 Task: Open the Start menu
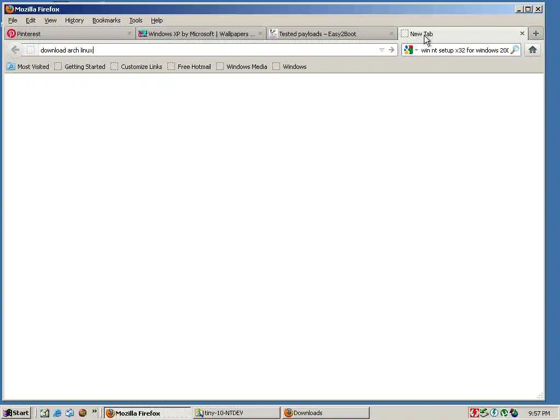16,413
